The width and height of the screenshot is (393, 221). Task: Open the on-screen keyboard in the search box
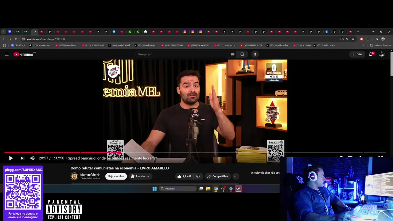tap(232, 54)
